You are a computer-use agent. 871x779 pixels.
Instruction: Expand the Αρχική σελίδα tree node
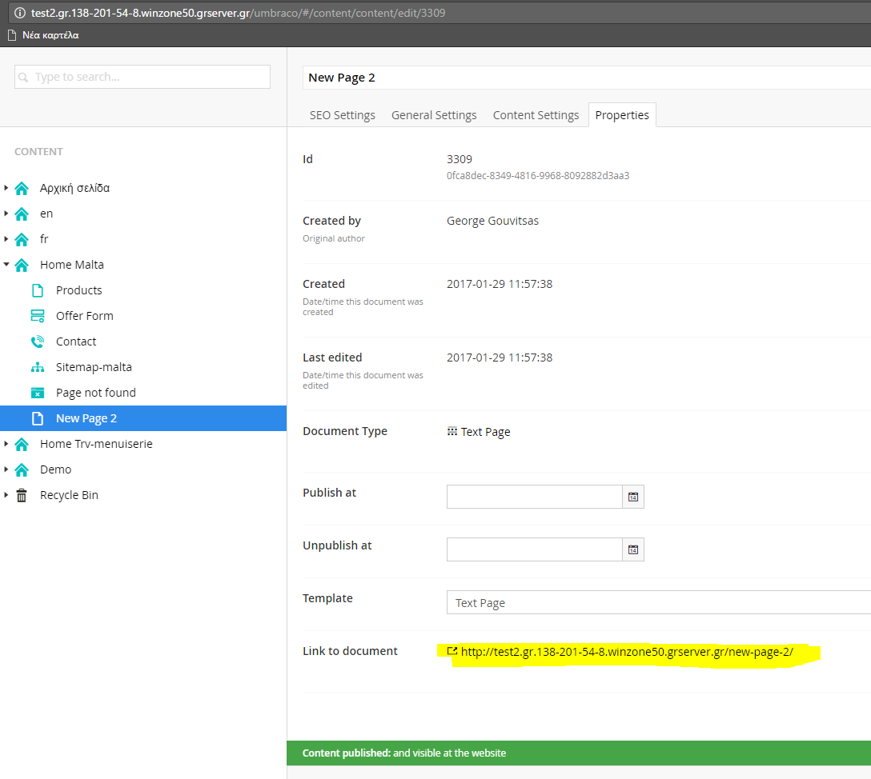point(6,188)
